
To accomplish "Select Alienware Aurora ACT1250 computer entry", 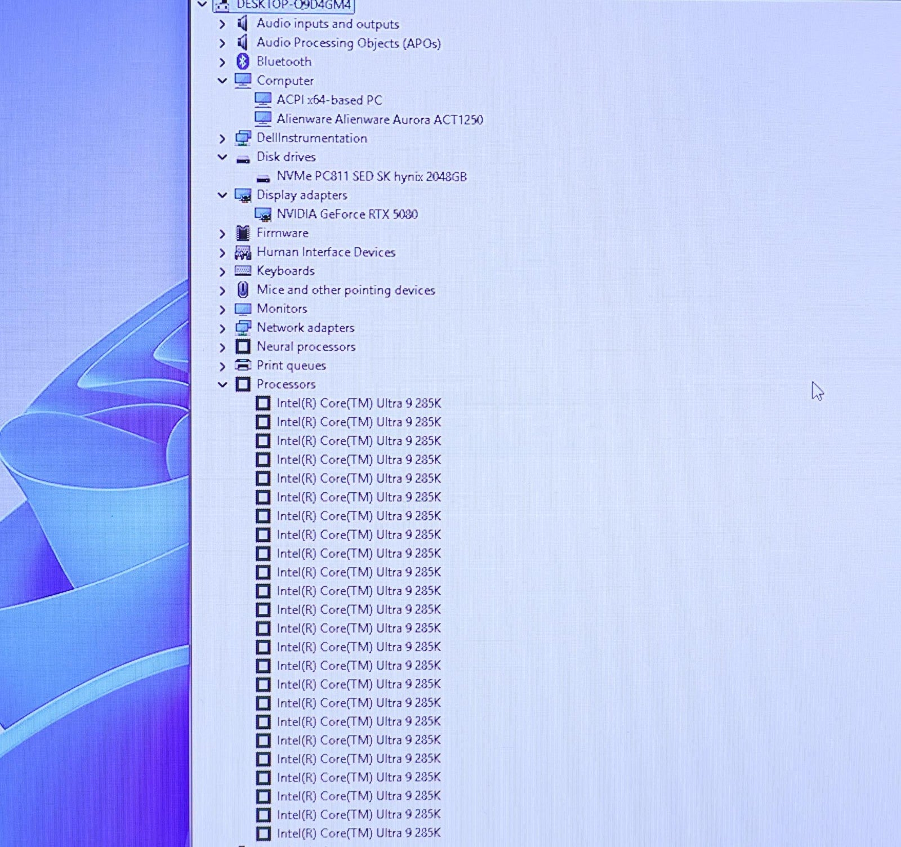I will 379,119.
